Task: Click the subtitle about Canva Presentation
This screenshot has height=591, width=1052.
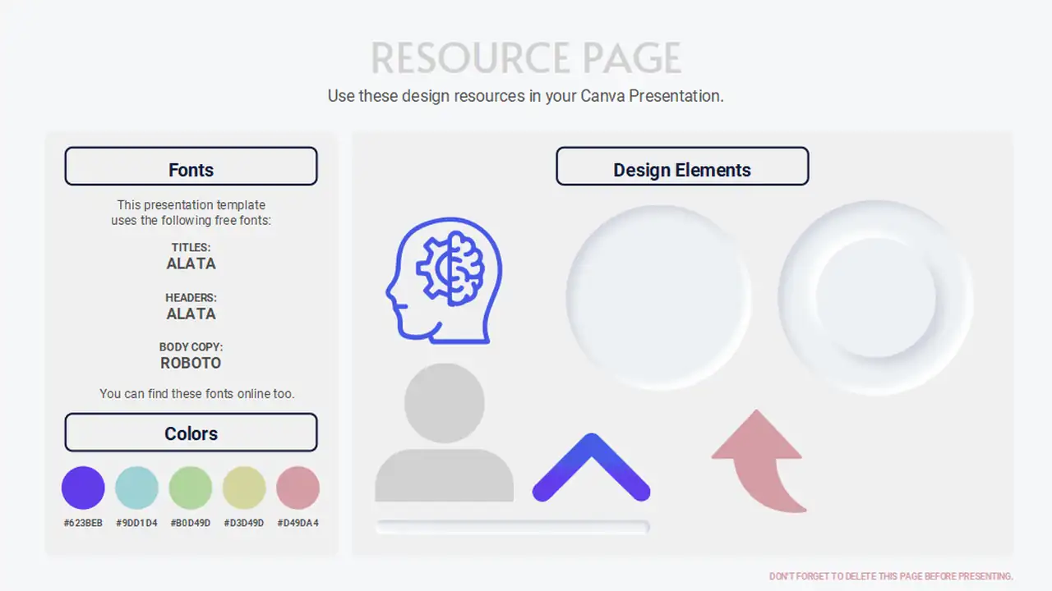Action: 526,96
